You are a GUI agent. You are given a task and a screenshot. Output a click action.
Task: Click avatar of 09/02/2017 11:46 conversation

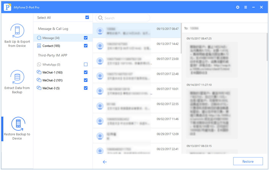click(100, 121)
